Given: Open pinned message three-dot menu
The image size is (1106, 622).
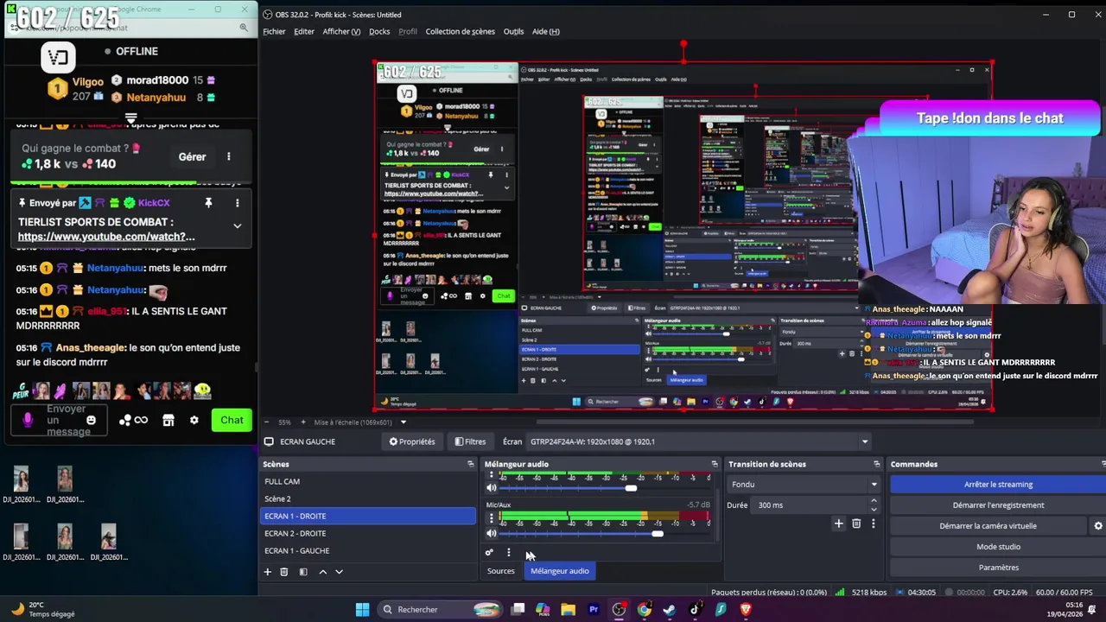Looking at the screenshot, I should pyautogui.click(x=238, y=203).
